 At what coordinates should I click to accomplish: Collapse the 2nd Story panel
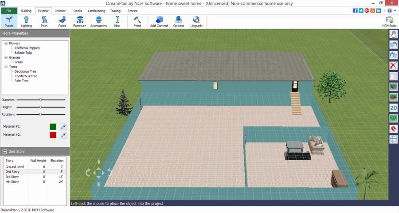pyautogui.click(x=4, y=151)
